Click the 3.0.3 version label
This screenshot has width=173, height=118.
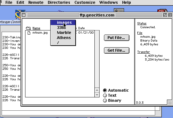(140, 103)
